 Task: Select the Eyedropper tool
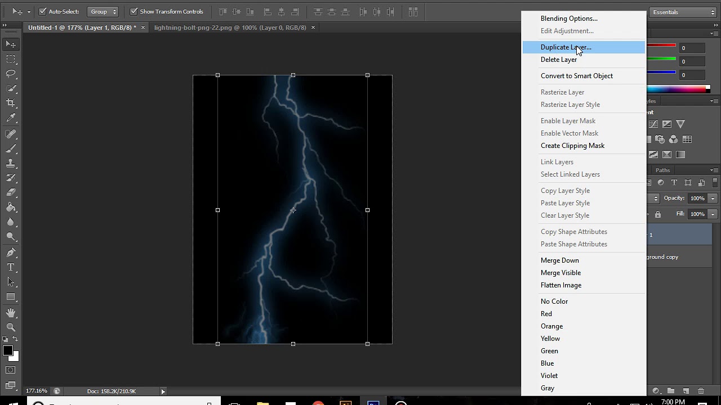[x=11, y=118]
